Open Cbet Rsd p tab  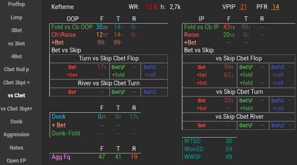pos(17,69)
